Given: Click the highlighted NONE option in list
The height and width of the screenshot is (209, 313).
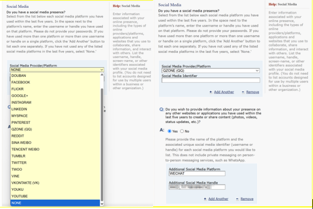Looking at the screenshot, I should 55,203.
